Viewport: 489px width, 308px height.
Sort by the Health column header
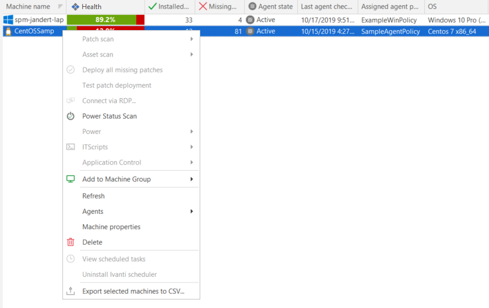click(106, 7)
